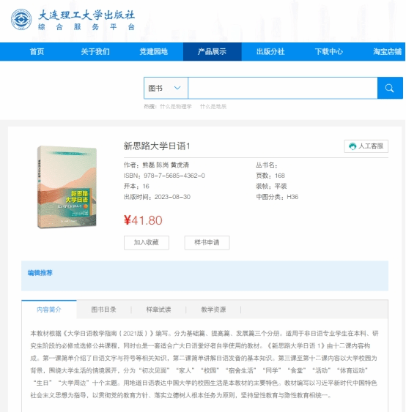Click the book cover thumbnail image
This screenshot has height=412, width=406.
(x=67, y=187)
